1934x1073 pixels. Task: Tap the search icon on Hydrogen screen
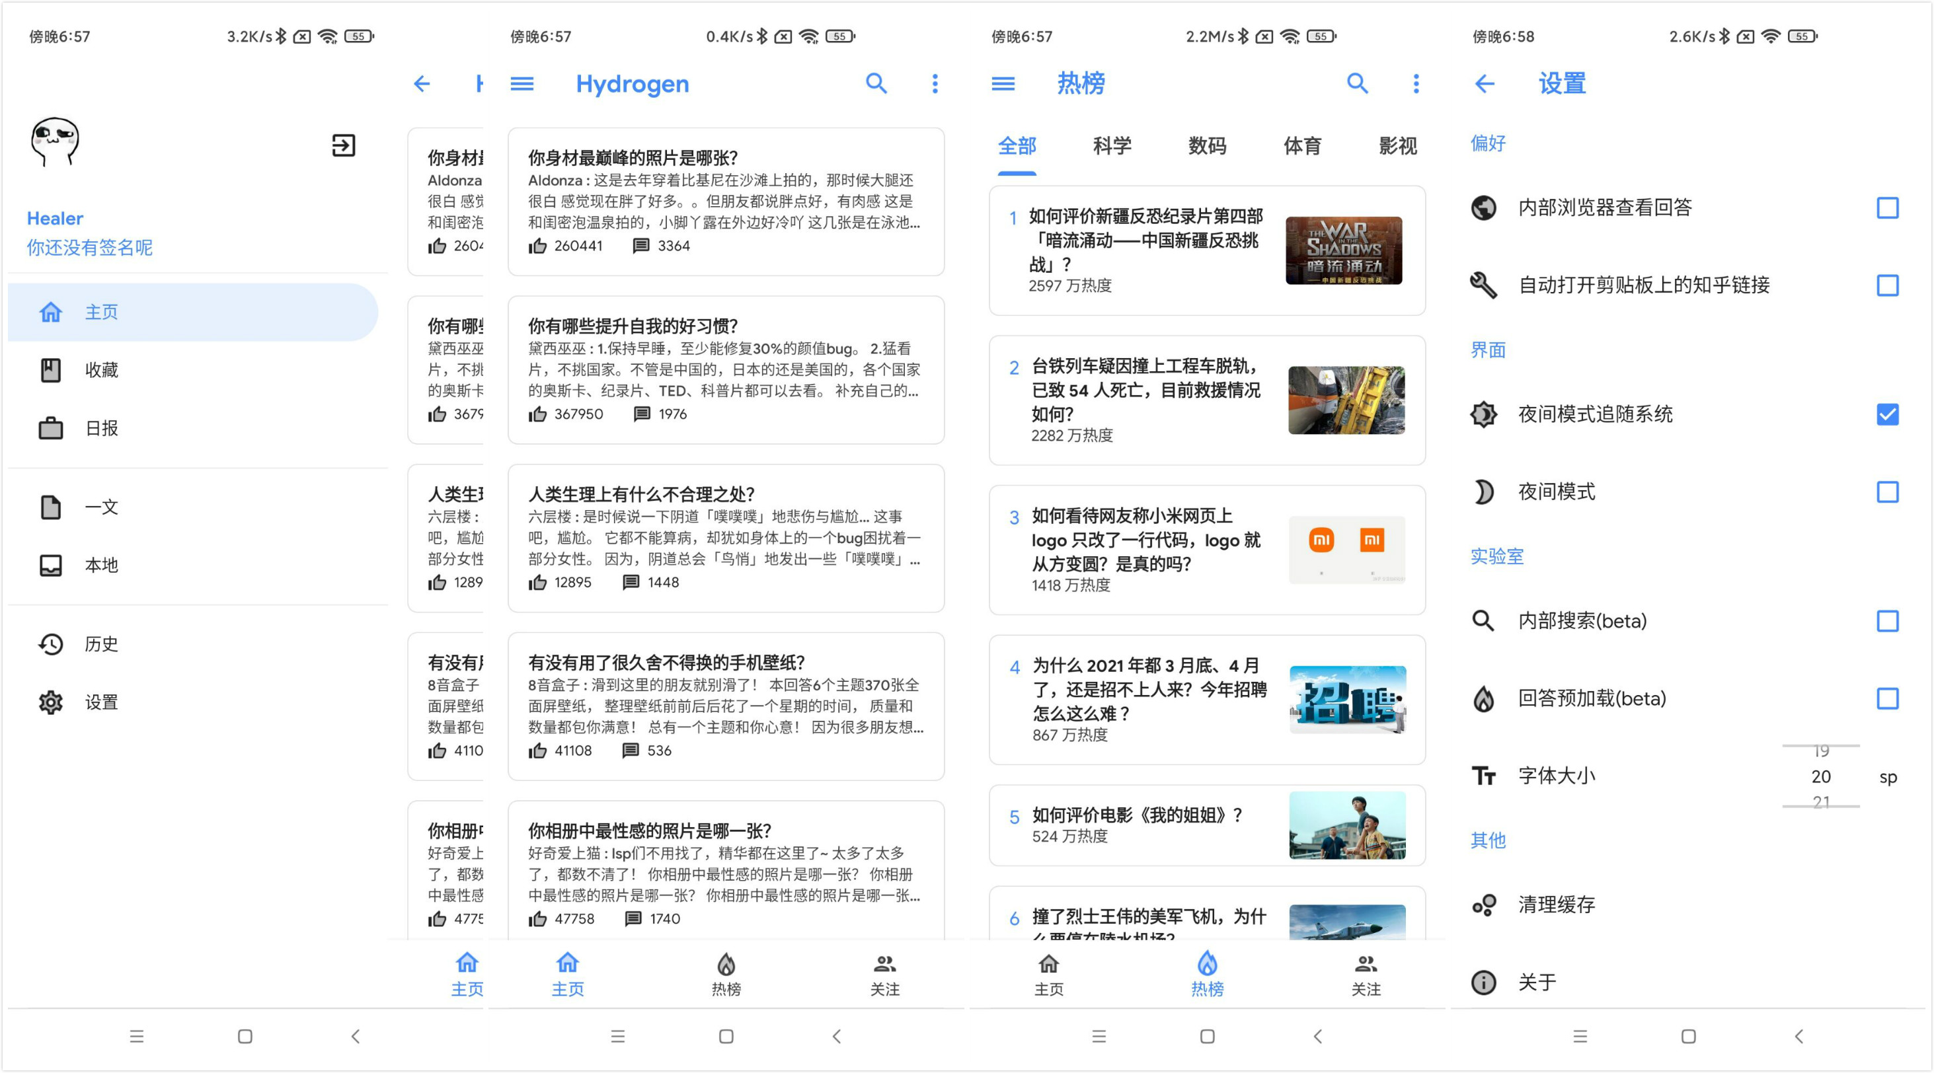click(x=876, y=83)
